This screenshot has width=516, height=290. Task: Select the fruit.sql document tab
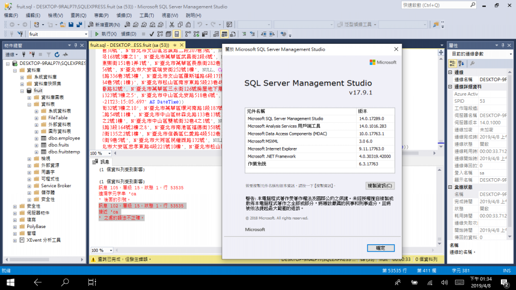click(130, 45)
